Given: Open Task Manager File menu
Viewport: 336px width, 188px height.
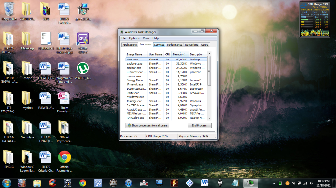Looking at the screenshot, I should point(123,38).
